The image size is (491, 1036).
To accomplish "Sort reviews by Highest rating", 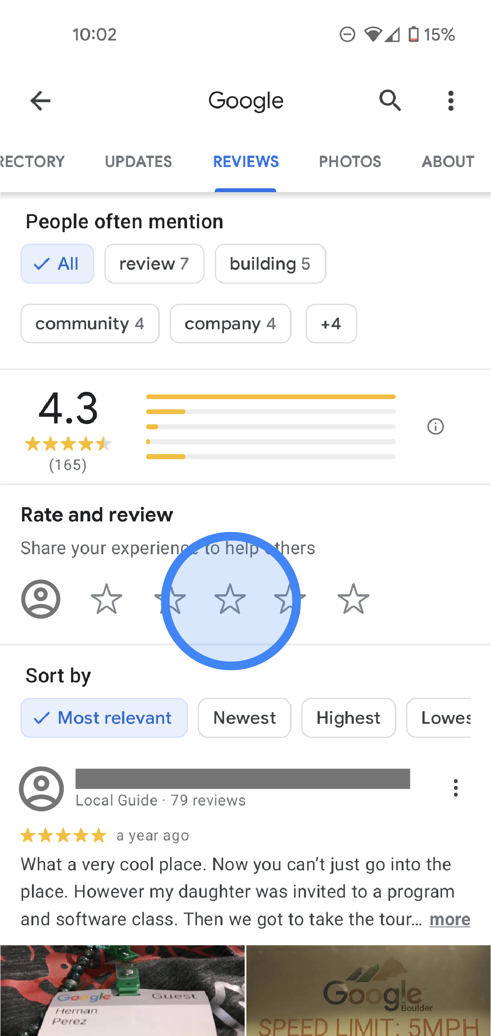I will tap(348, 718).
